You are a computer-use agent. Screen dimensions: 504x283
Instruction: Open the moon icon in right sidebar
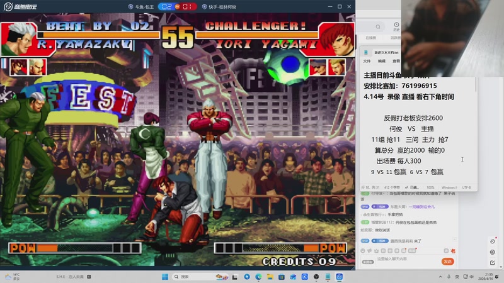pos(493,241)
